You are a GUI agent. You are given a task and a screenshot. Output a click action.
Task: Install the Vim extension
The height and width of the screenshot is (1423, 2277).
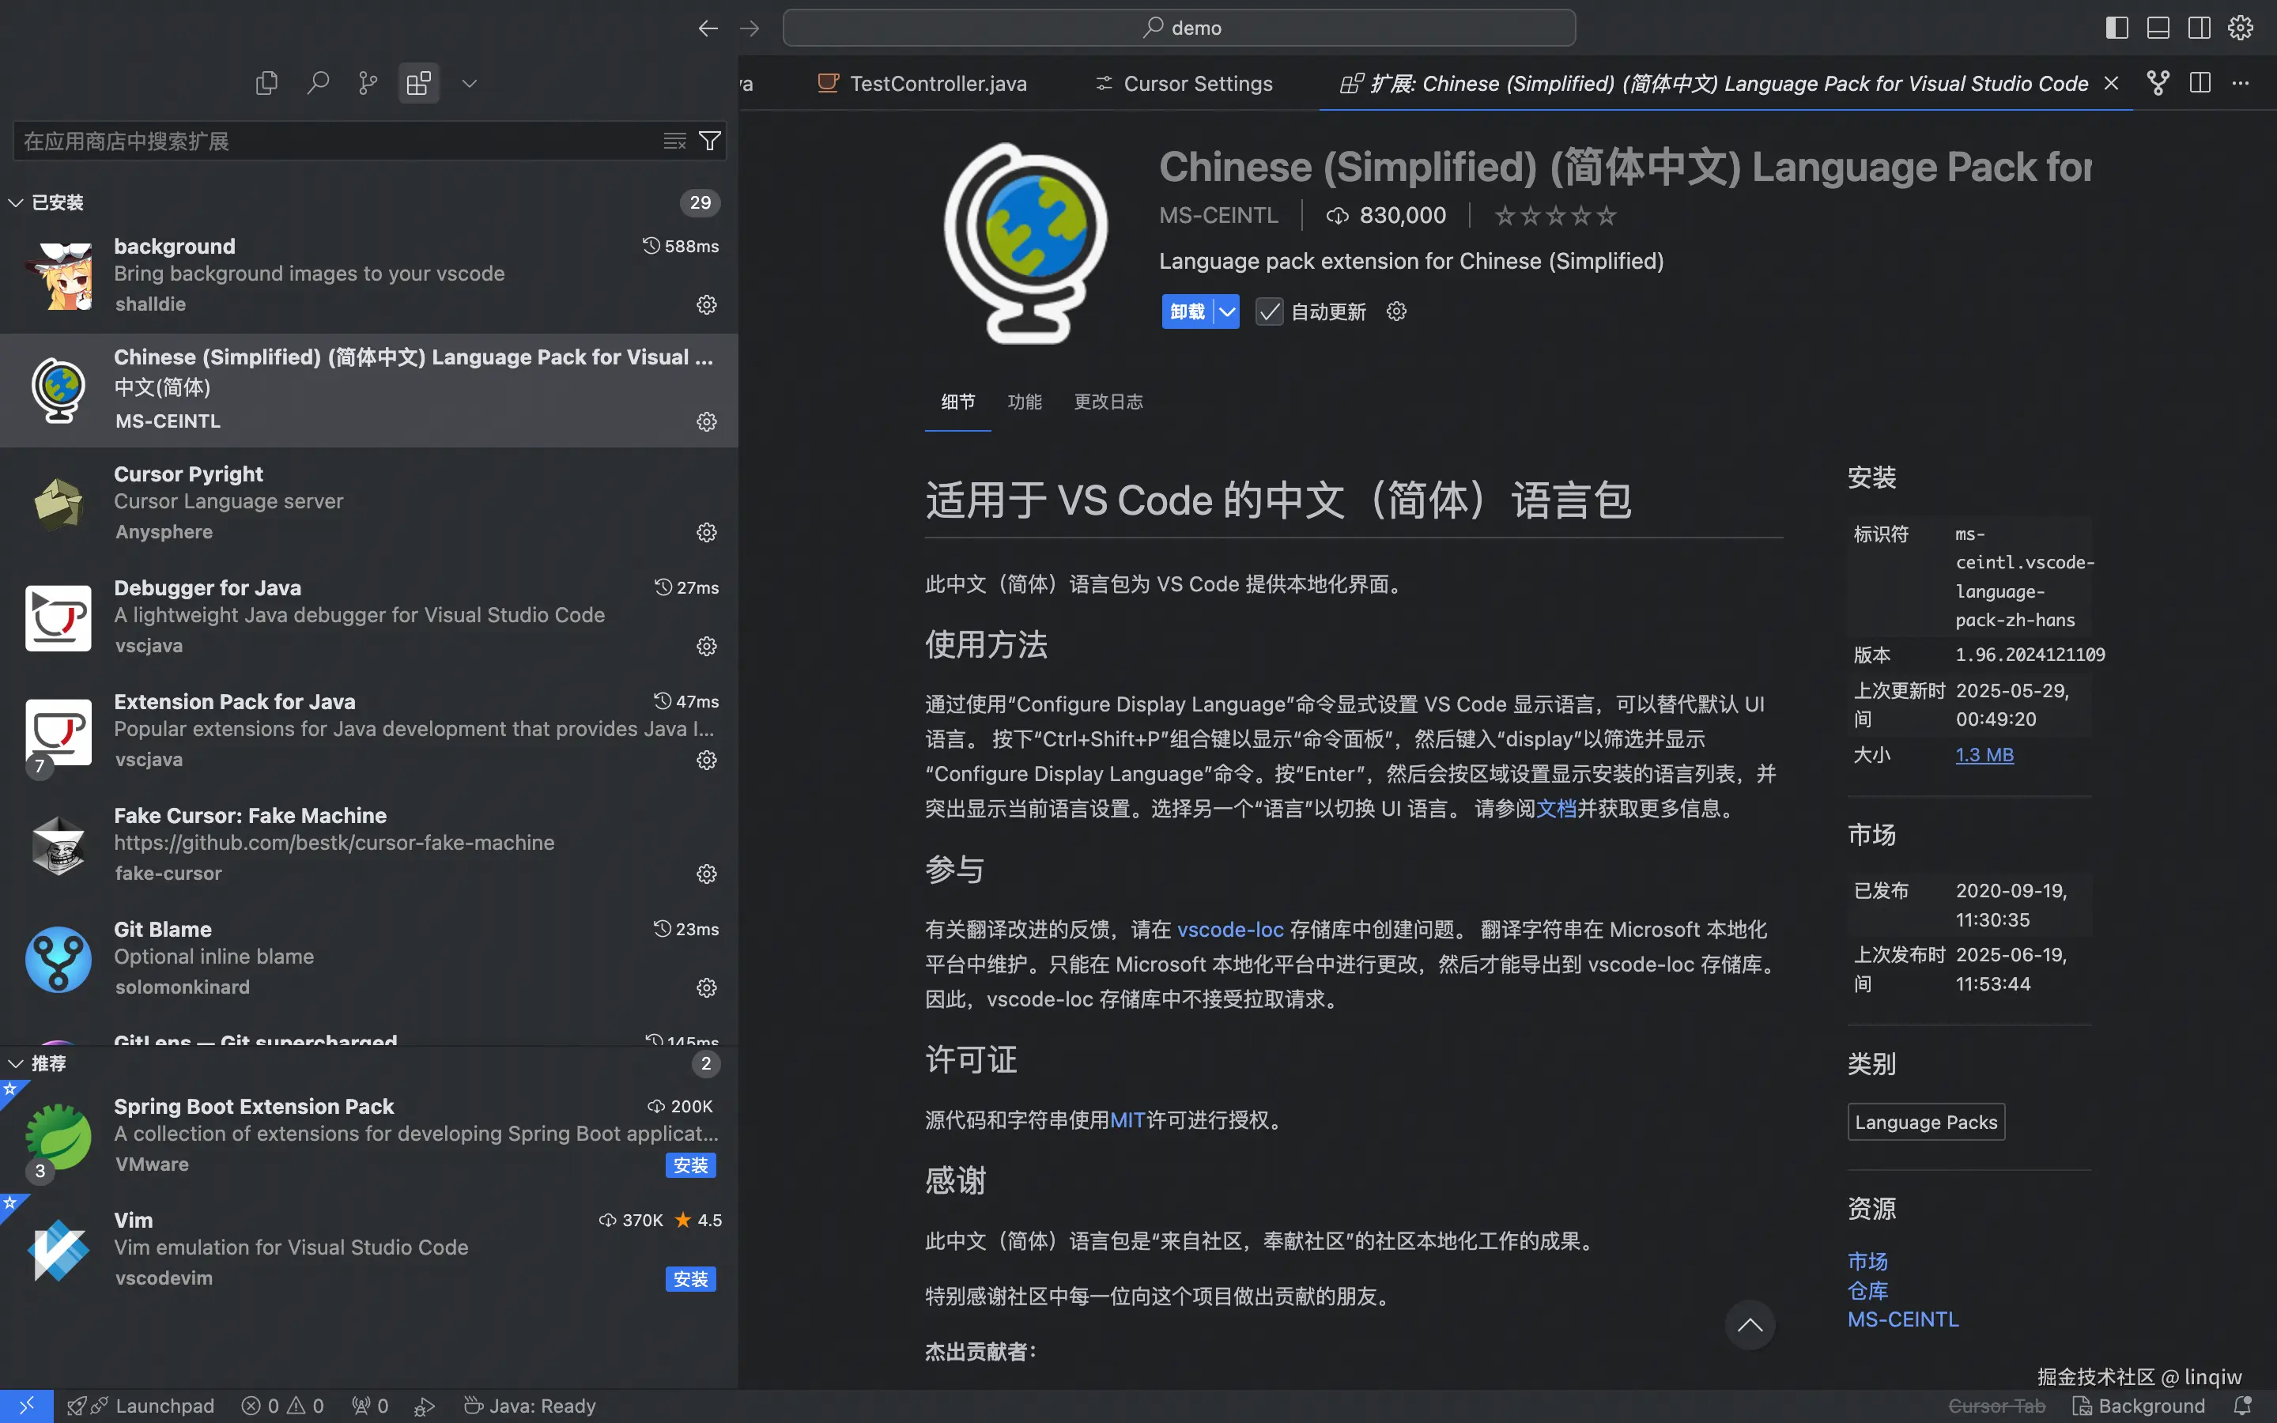(x=689, y=1279)
